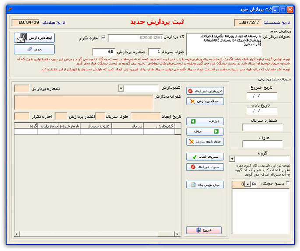Click the کدپردازش غیر فعال button

[x=205, y=91]
